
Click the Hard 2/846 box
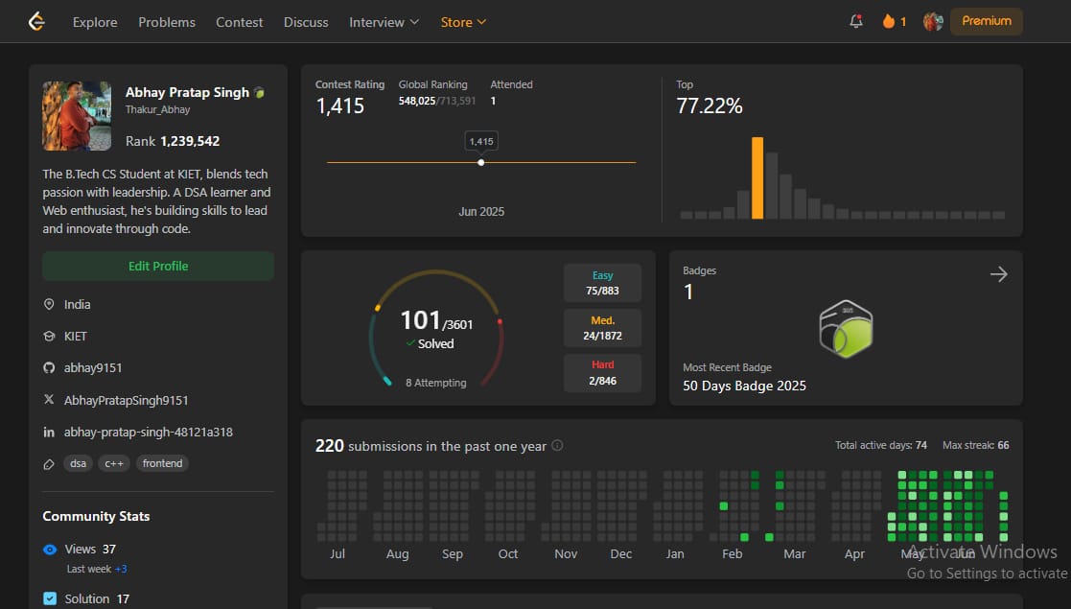[602, 372]
